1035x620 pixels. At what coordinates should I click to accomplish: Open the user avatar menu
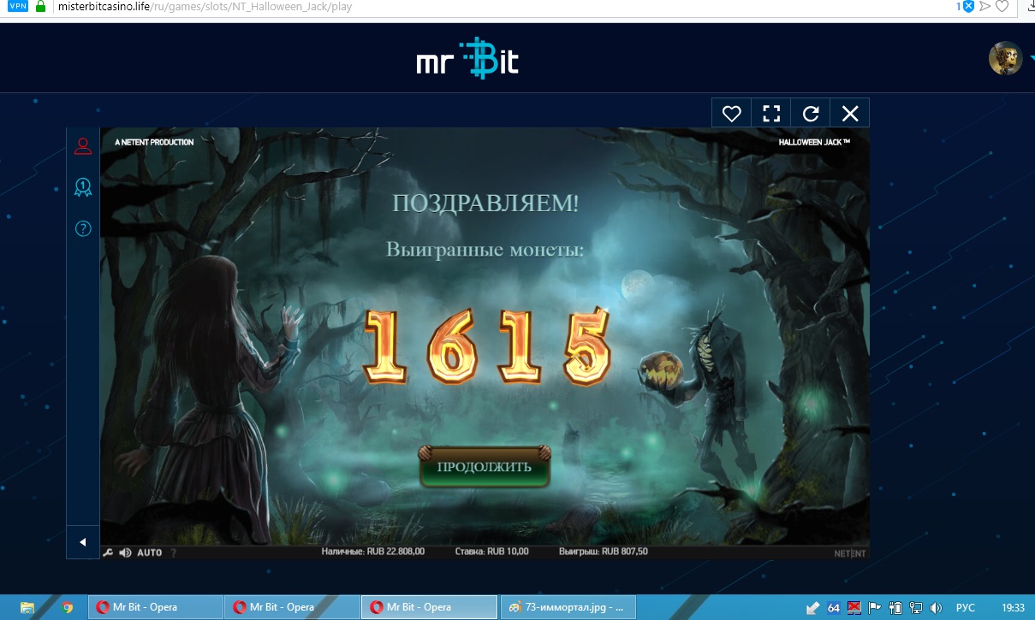[1005, 58]
